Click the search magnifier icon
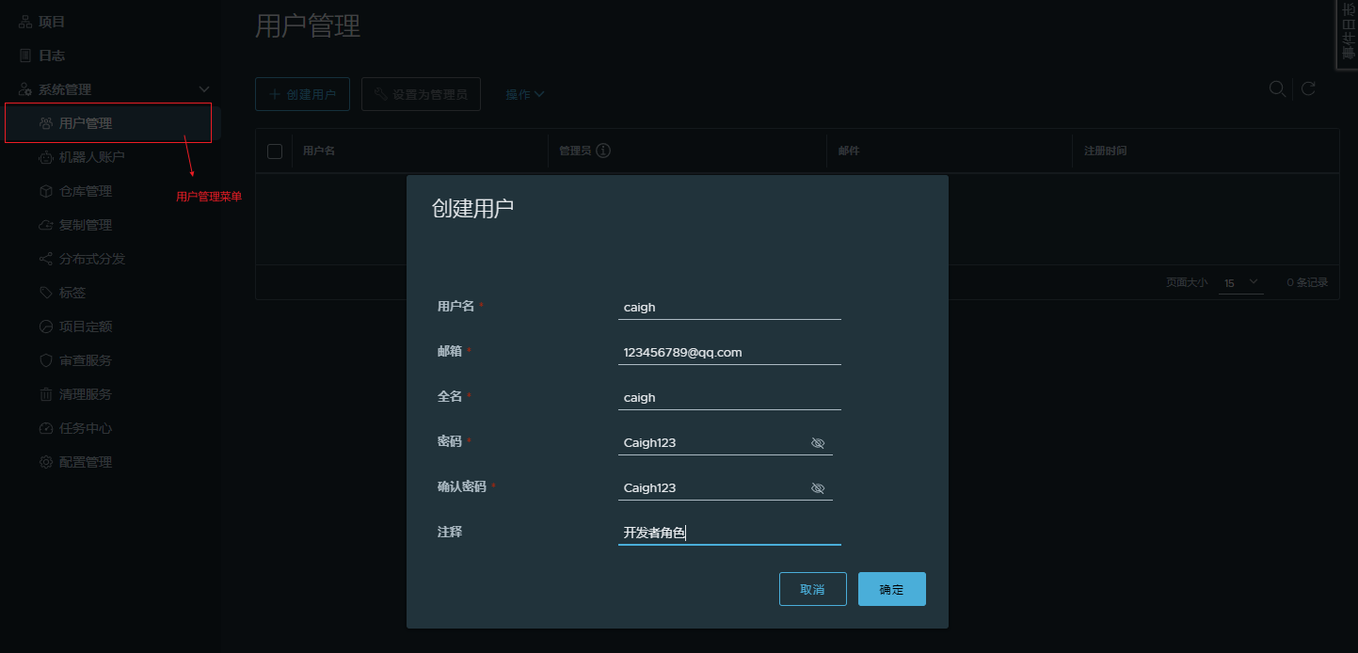 pos(1277,88)
